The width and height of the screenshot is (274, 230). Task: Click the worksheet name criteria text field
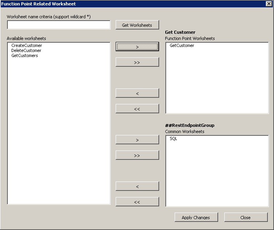59,25
